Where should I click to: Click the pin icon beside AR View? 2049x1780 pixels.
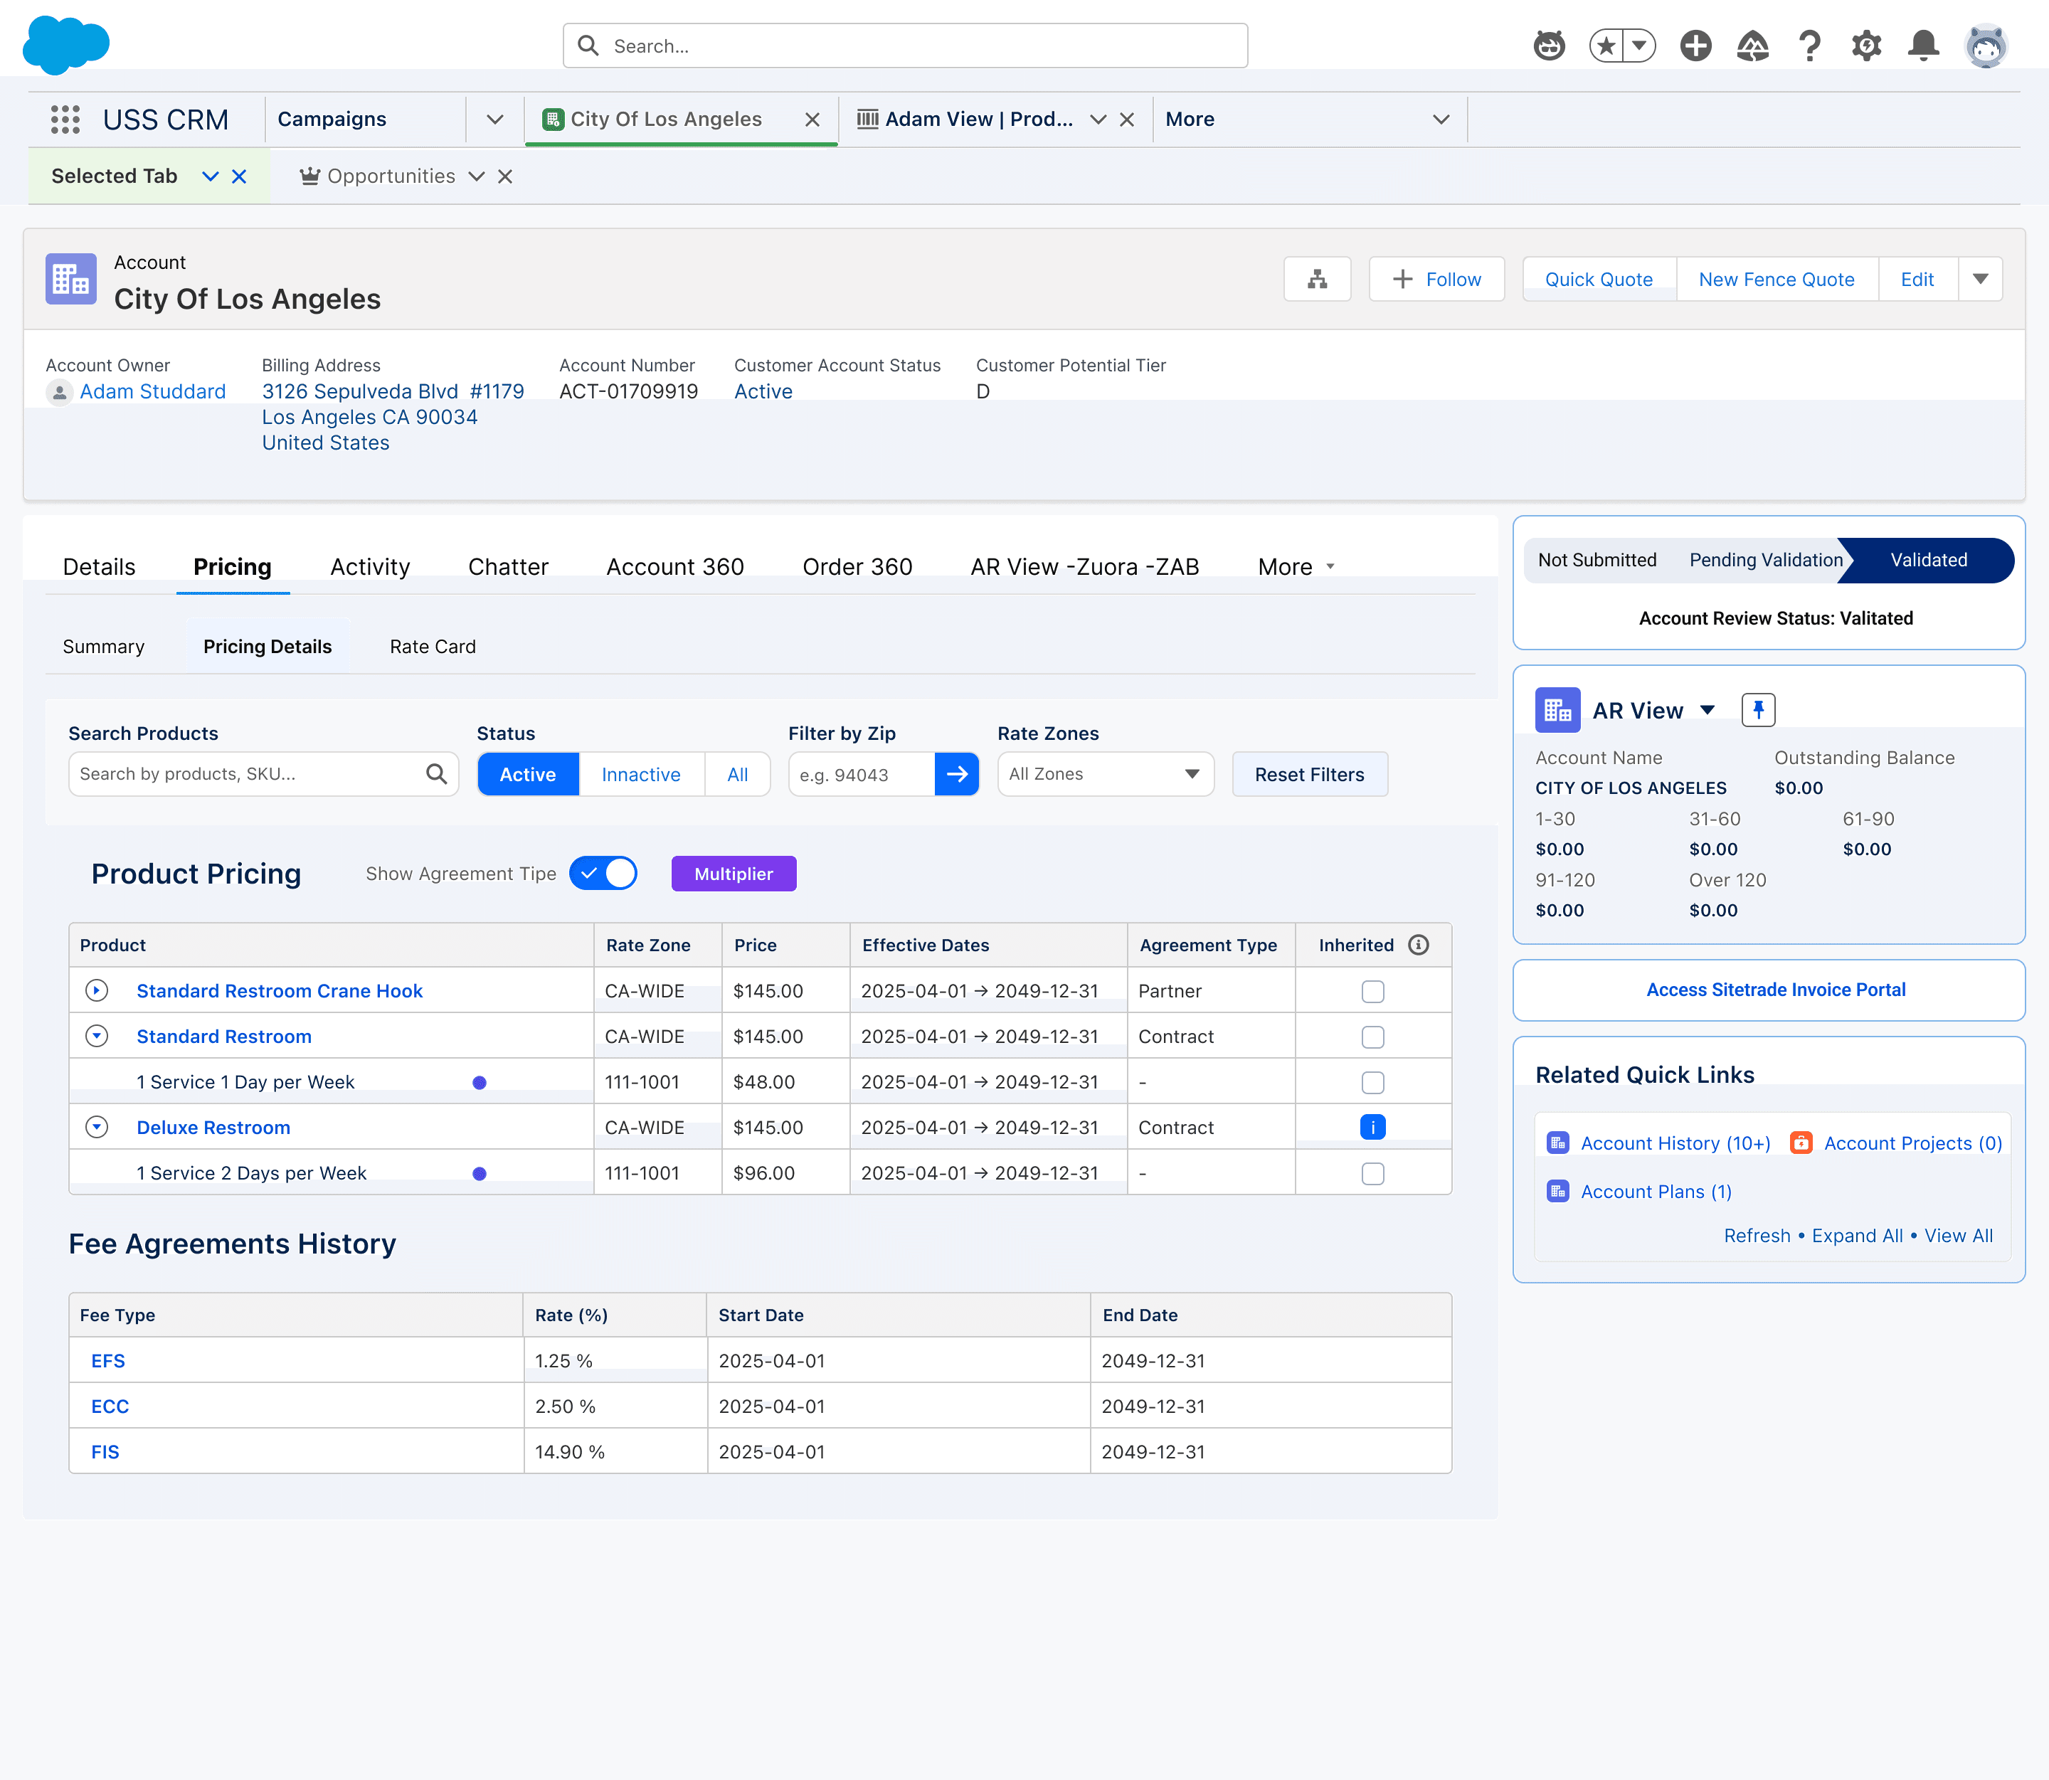[x=1758, y=710]
